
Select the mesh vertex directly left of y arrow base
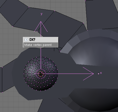pyautogui.click(x=37, y=31)
